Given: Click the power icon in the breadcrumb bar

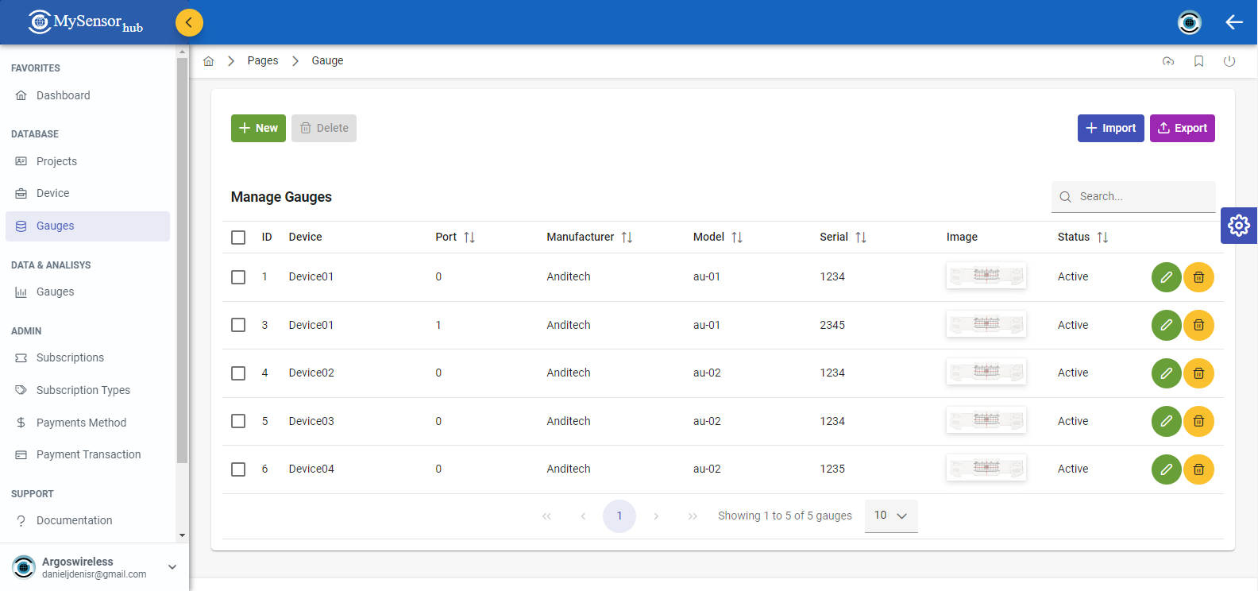Looking at the screenshot, I should 1229,61.
